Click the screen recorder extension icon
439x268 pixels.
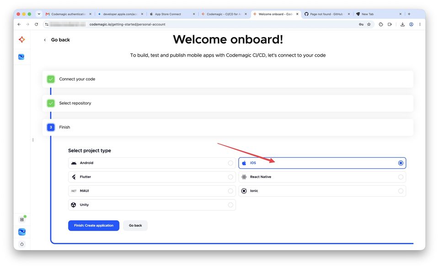tap(390, 24)
